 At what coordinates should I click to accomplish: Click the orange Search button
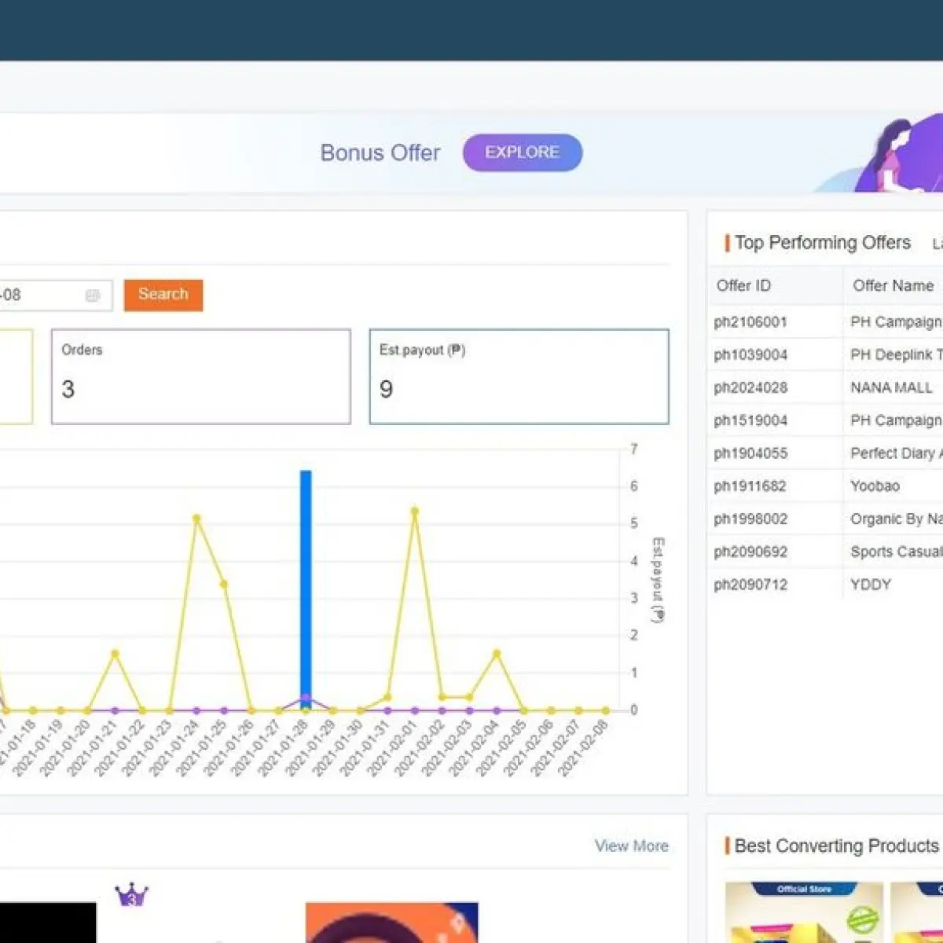[163, 295]
